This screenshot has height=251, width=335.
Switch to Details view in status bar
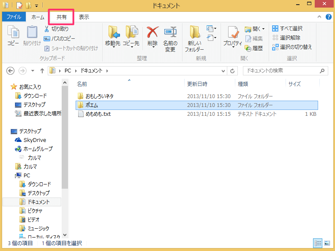318,243
